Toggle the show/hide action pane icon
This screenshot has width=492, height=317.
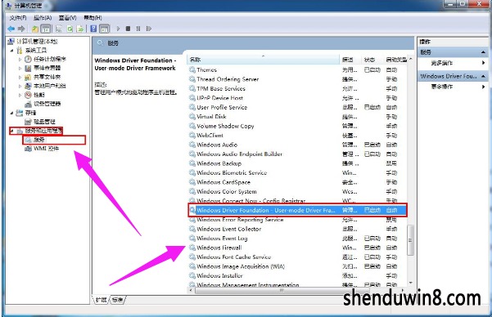[x=104, y=29]
